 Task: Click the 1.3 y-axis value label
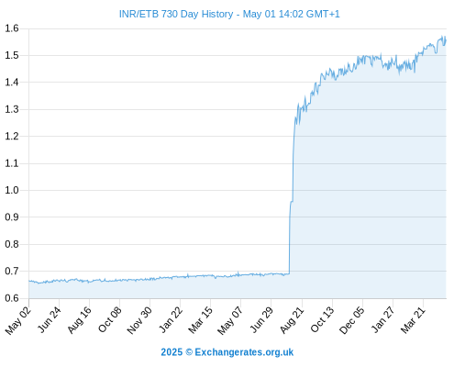pyautogui.click(x=12, y=109)
